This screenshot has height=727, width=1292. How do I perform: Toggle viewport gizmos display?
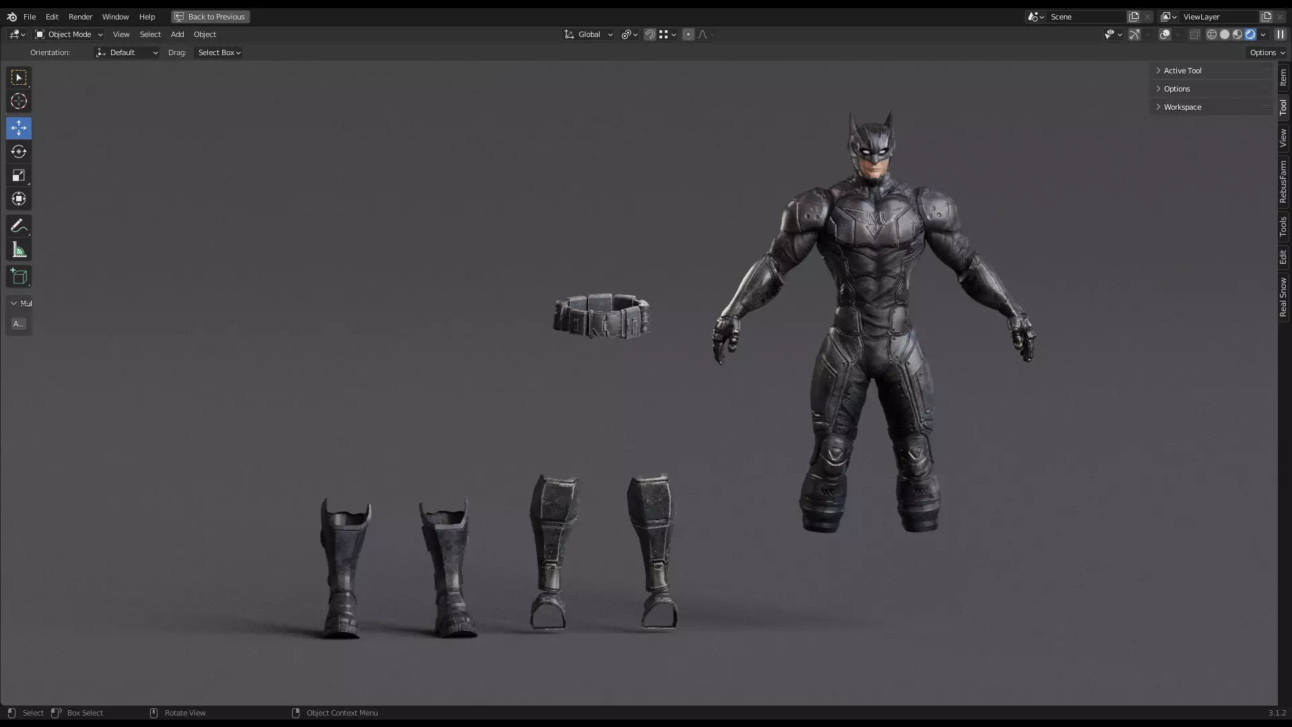pyautogui.click(x=1135, y=34)
